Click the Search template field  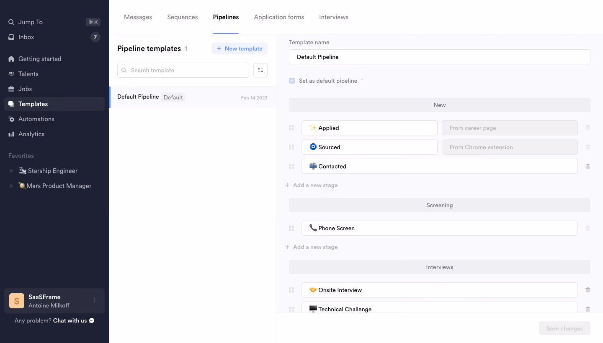pyautogui.click(x=183, y=70)
